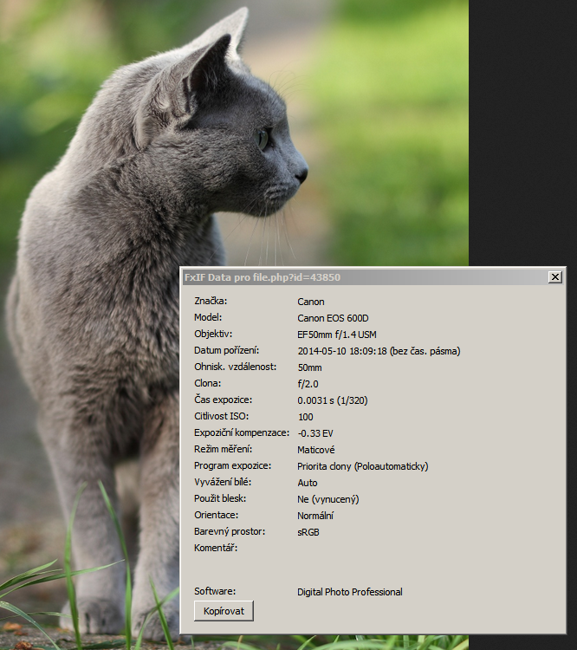Select the sRGB color space value
This screenshot has height=650, width=577.
pyautogui.click(x=308, y=532)
